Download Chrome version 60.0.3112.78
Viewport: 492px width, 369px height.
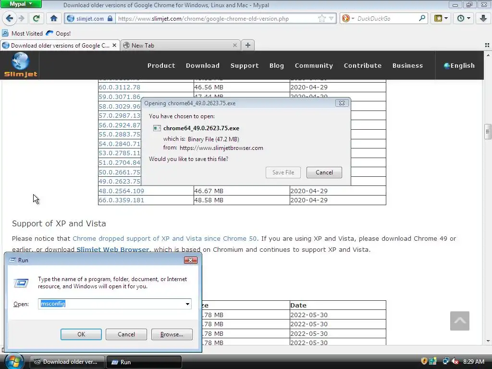click(x=119, y=87)
